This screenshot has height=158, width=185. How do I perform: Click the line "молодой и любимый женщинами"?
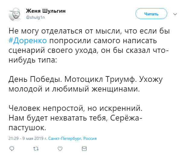pyautogui.click(x=74, y=89)
